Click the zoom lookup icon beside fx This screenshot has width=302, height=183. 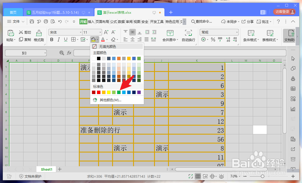(x=62, y=53)
